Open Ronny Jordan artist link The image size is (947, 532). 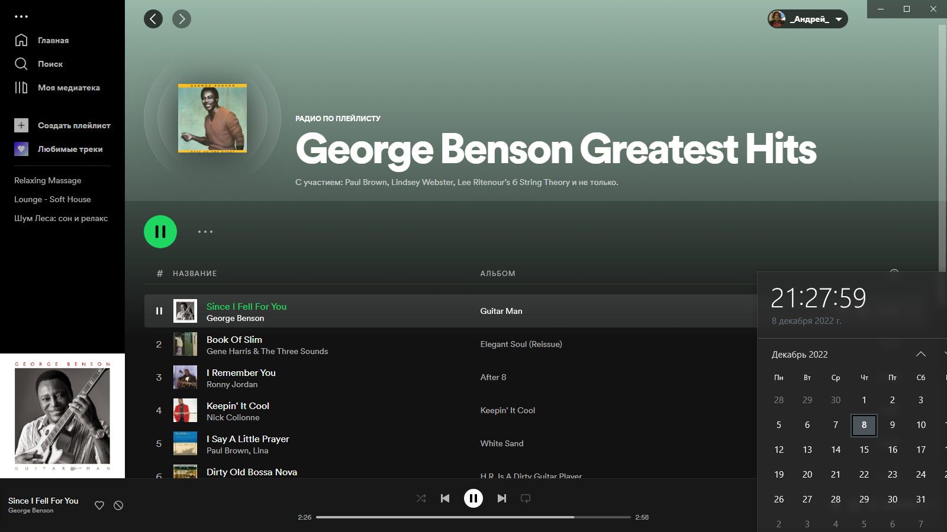232,384
